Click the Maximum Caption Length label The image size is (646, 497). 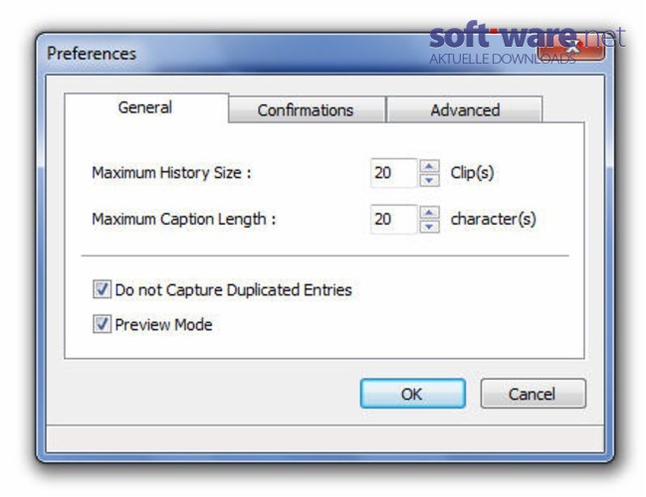tap(184, 219)
